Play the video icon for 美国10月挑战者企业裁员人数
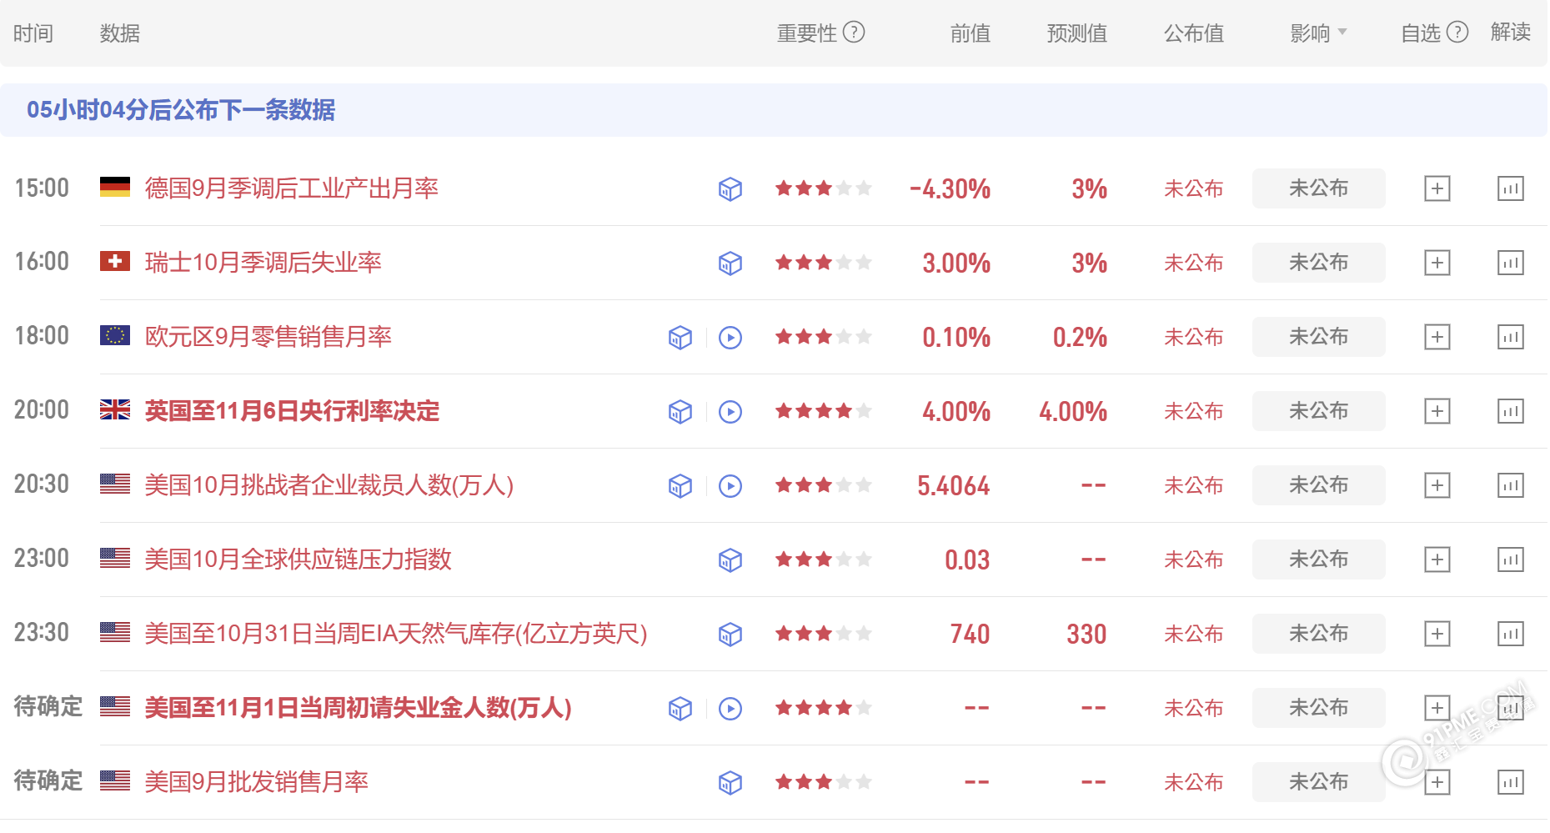1550x833 pixels. point(730,485)
